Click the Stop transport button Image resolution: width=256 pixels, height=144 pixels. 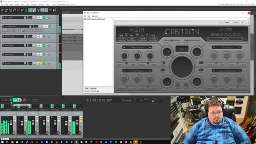(x=11, y=100)
